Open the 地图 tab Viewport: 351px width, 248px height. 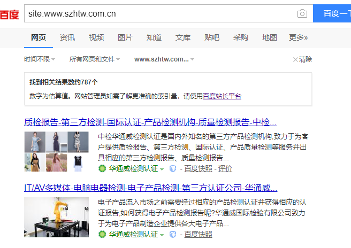[x=270, y=37]
